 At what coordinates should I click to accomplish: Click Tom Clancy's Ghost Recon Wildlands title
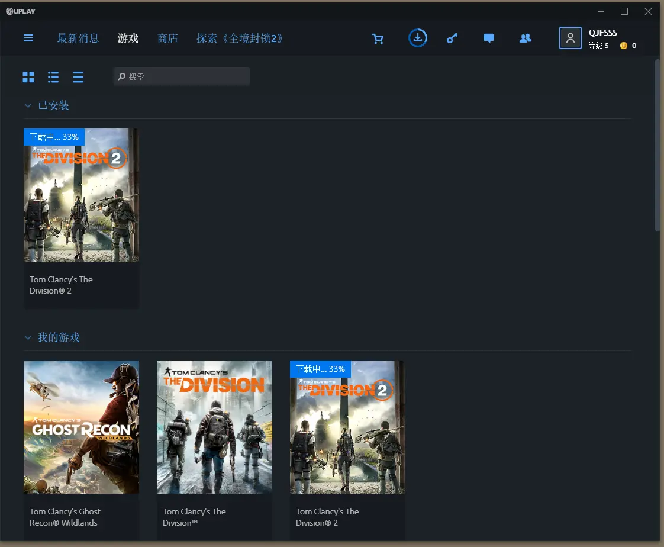tap(65, 517)
